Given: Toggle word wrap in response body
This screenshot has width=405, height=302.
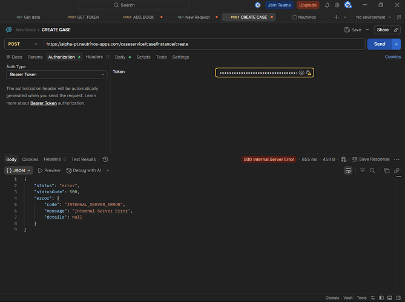Looking at the screenshot, I should (348, 170).
